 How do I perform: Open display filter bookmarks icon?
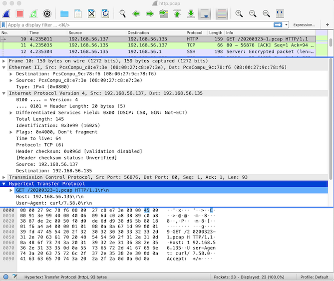point(3,25)
